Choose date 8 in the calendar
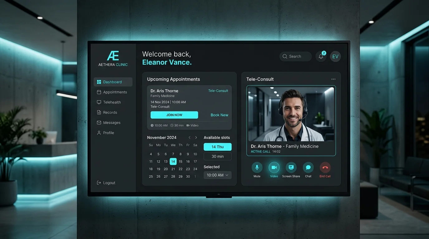The width and height of the screenshot is (429, 239). [x=181, y=154]
